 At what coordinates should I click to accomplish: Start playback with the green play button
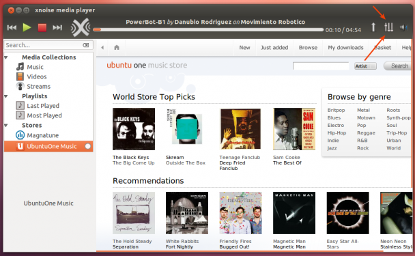[27, 27]
